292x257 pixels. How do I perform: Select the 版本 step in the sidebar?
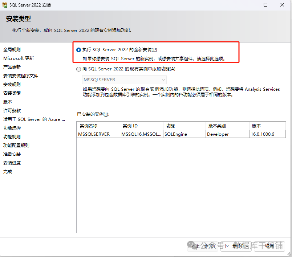coord(8,102)
